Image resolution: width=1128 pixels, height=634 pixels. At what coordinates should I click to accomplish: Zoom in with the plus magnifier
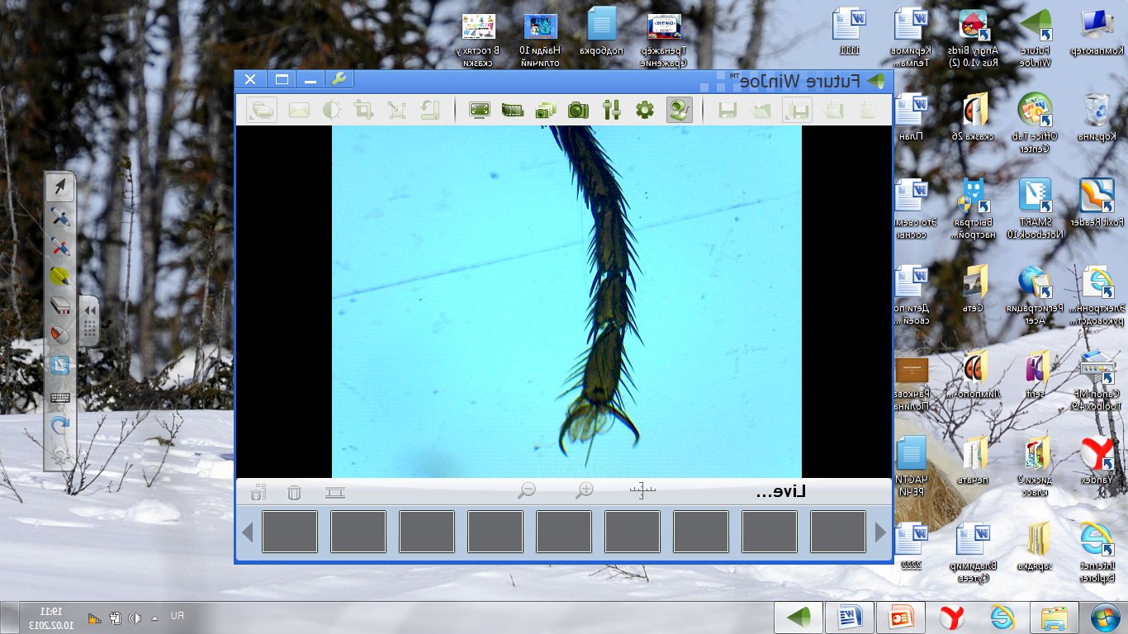(x=584, y=491)
